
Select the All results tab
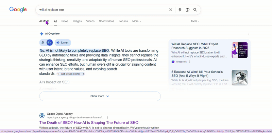(x=55, y=21)
